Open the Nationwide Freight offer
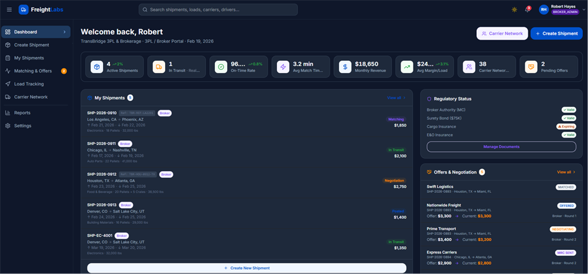This screenshot has height=274, width=588. coord(501,210)
